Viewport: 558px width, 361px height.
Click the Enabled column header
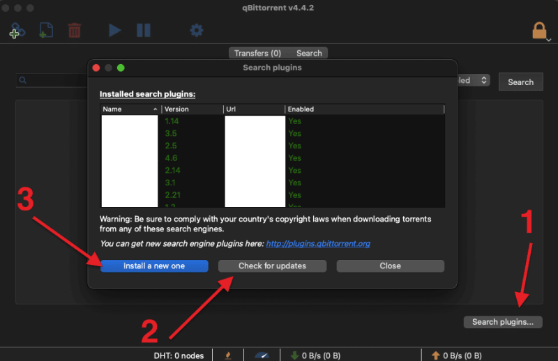click(x=365, y=109)
